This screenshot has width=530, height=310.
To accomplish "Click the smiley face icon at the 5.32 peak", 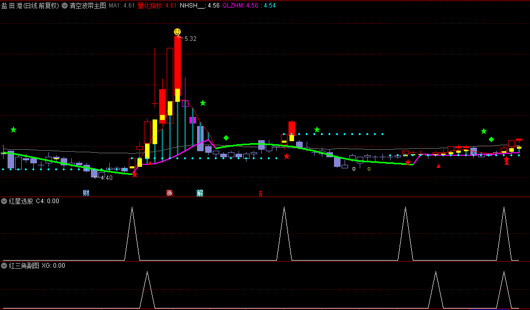I will tap(177, 32).
